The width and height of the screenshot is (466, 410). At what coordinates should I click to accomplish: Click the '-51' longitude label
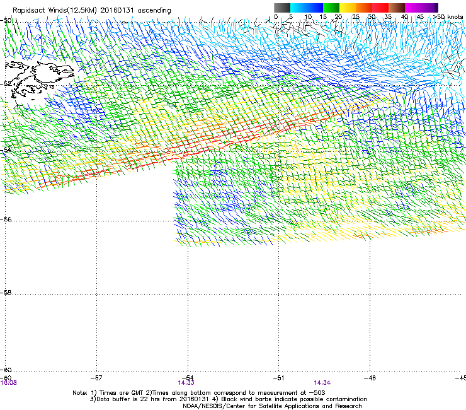pos(278,378)
